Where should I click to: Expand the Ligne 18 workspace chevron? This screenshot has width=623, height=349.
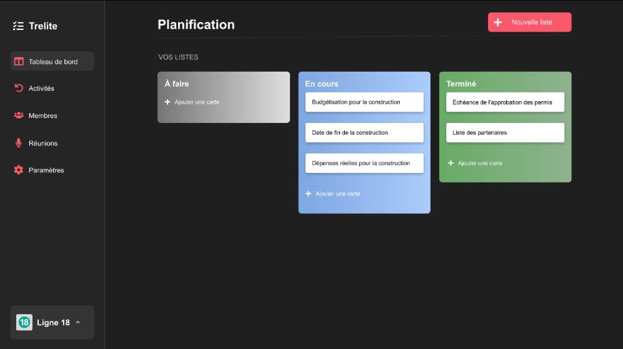click(x=78, y=322)
